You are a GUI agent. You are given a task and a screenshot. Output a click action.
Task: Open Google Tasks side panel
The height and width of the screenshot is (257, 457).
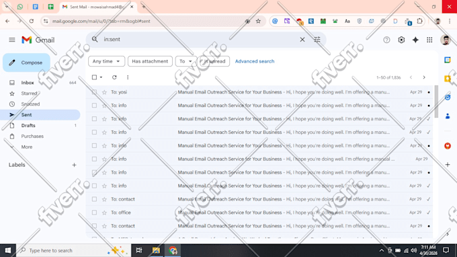click(x=448, y=97)
